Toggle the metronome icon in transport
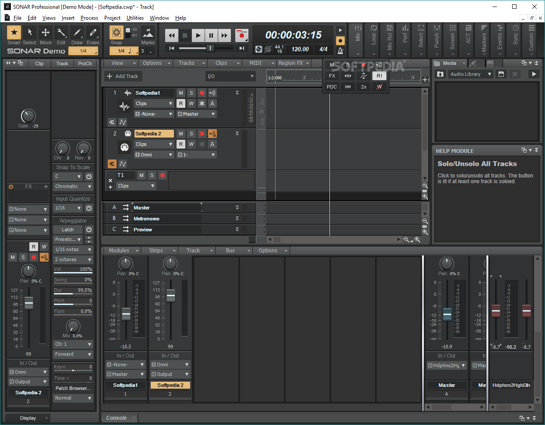This screenshot has height=425, width=545. [x=340, y=50]
